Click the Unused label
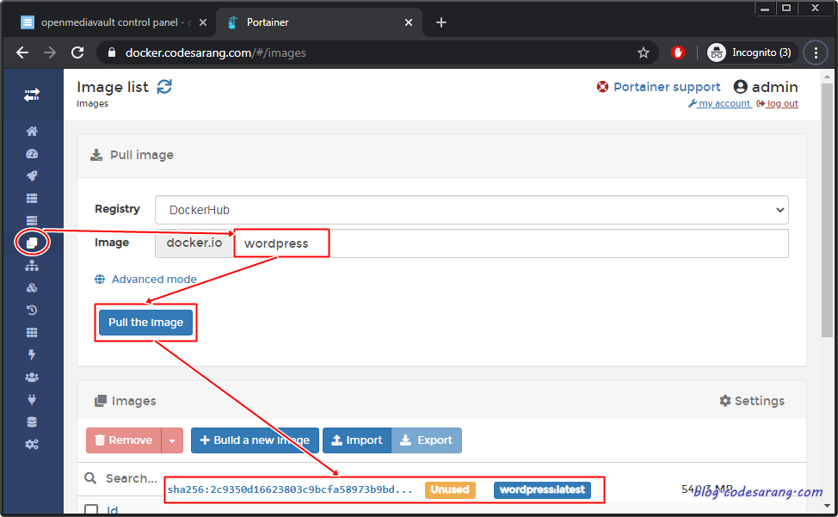Screen dimensions: 838x517 click(x=450, y=489)
